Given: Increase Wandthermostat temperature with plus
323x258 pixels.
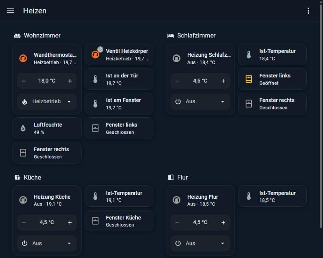Looking at the screenshot, I should point(70,81).
